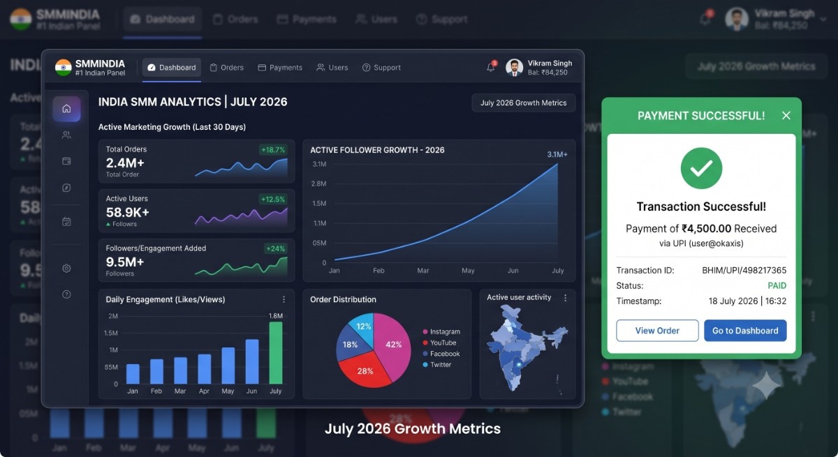Click the background window's SMMINDIA flag logo
The height and width of the screenshot is (457, 838).
coord(21,19)
